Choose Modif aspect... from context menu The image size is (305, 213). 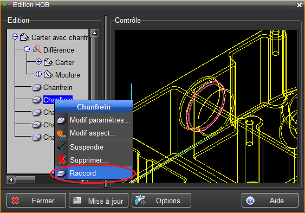click(x=94, y=133)
